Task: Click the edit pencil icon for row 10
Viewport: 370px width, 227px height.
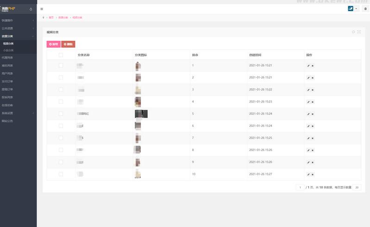Action: click(308, 174)
